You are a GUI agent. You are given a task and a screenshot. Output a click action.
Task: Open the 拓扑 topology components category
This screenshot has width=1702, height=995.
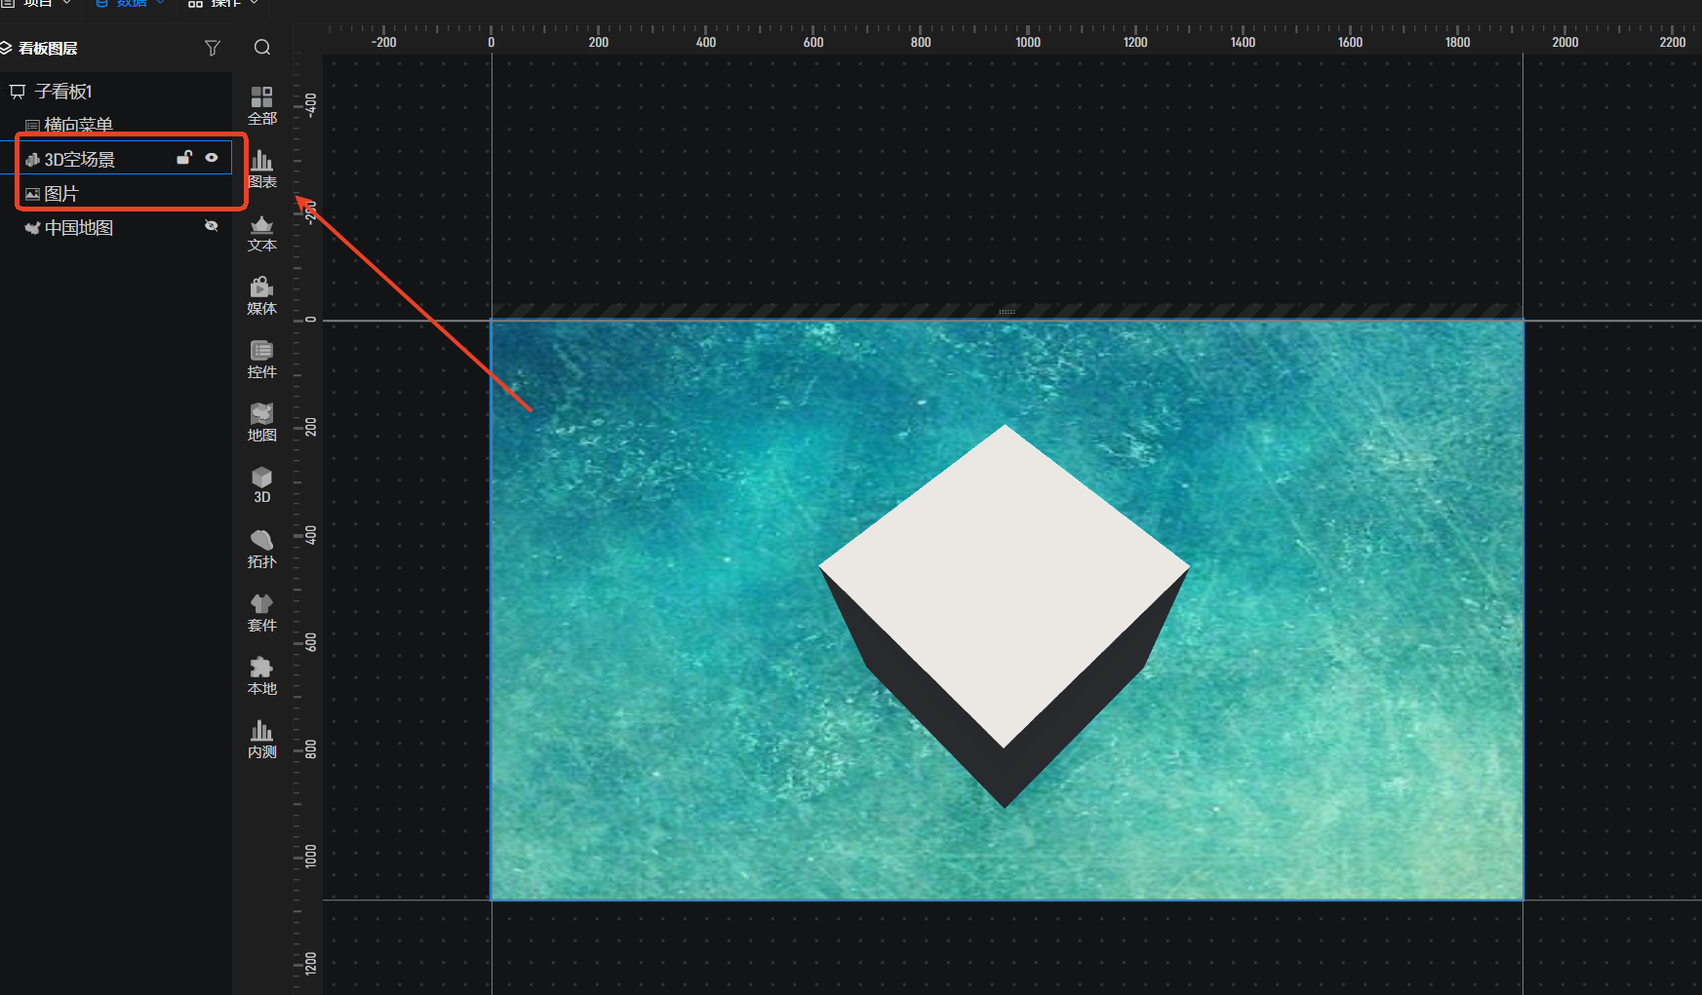tap(261, 549)
